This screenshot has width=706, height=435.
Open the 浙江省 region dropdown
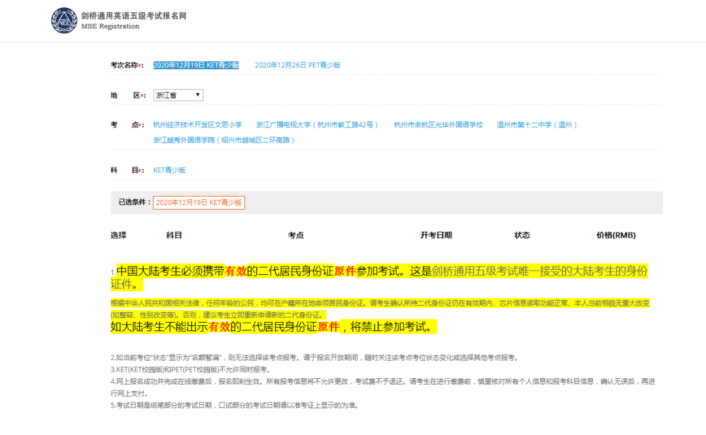coord(178,95)
